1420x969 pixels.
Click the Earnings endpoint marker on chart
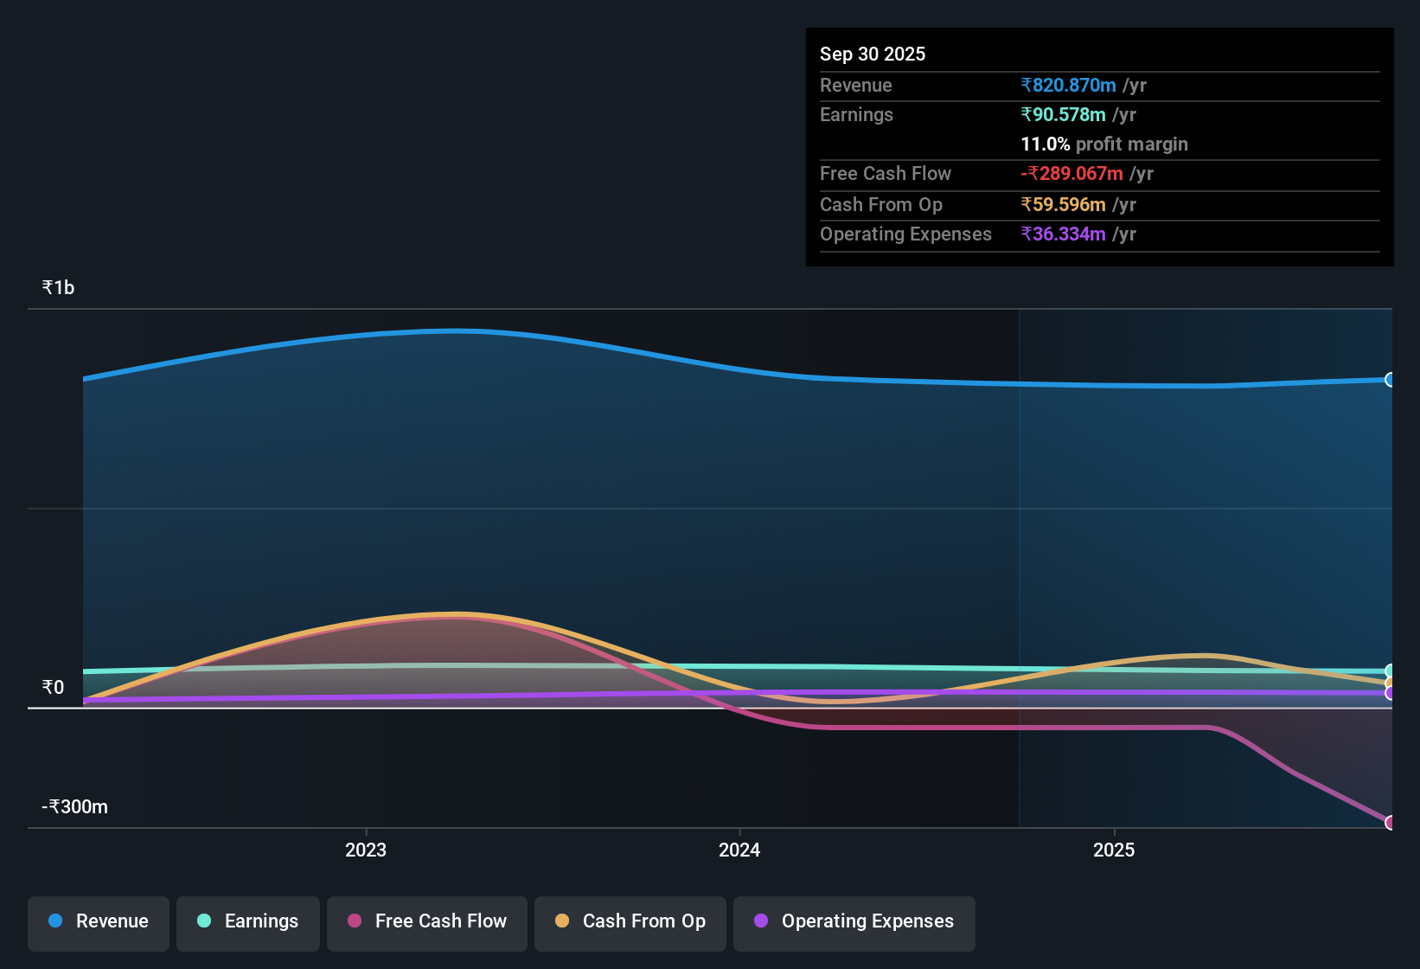point(1390,671)
